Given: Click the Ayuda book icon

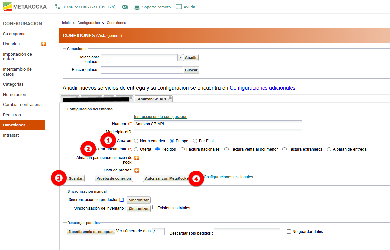Looking at the screenshot, I should click(179, 7).
